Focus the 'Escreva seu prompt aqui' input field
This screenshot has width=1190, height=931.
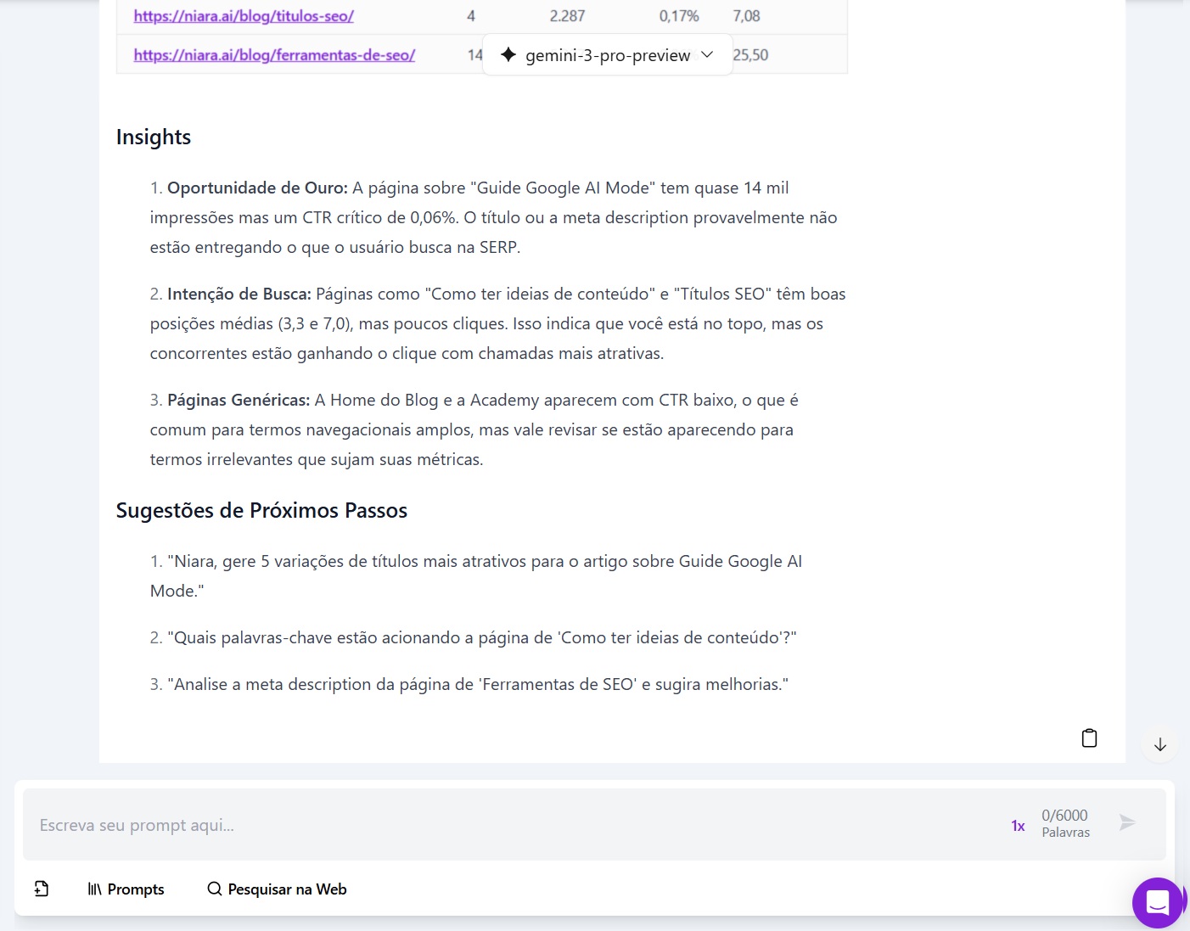click(x=509, y=825)
